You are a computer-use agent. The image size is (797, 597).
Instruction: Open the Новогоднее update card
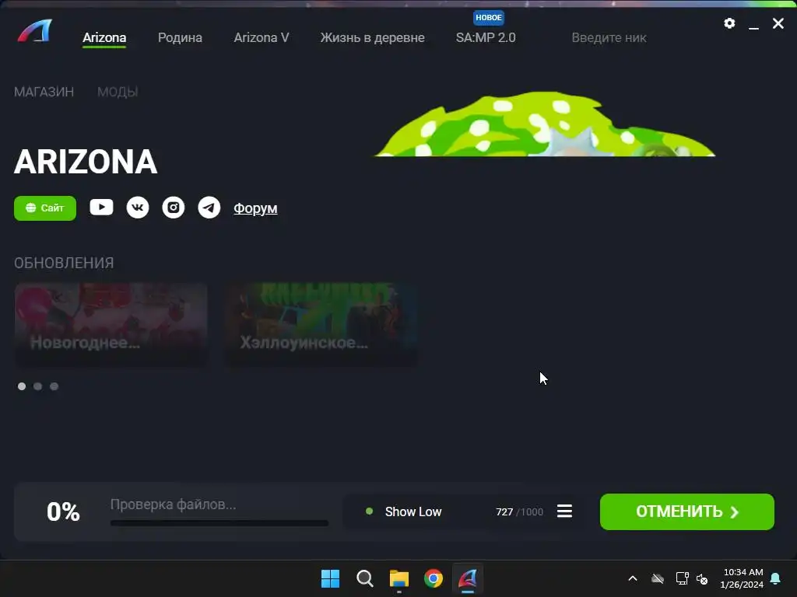(x=111, y=324)
